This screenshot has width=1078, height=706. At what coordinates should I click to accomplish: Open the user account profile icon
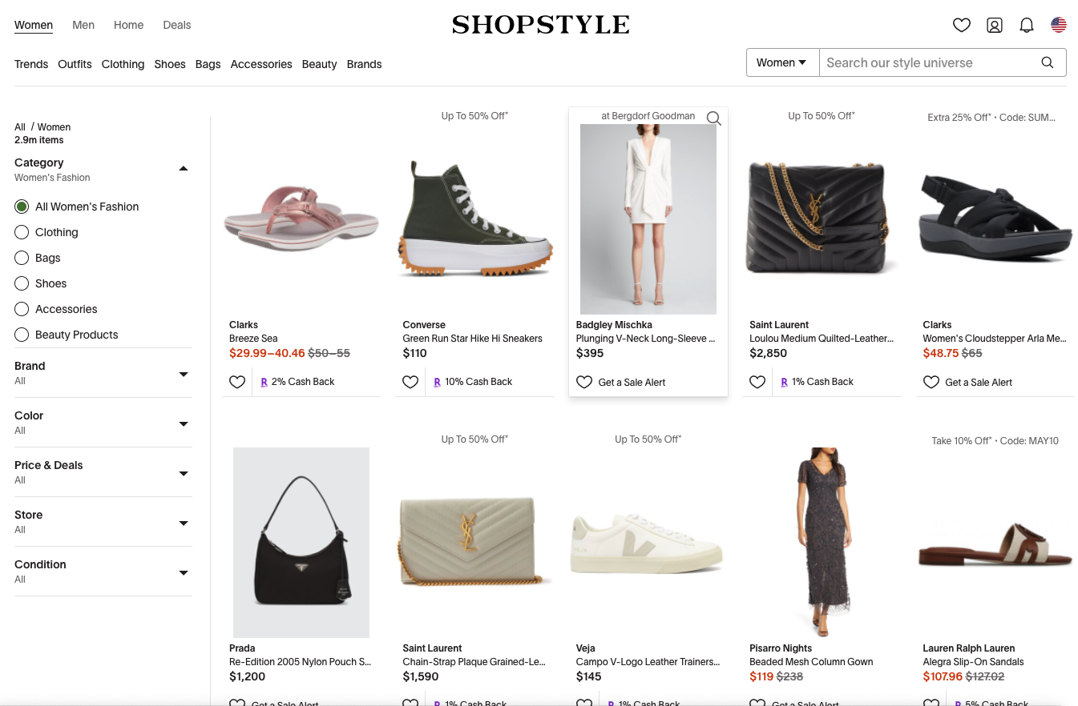[x=995, y=26]
